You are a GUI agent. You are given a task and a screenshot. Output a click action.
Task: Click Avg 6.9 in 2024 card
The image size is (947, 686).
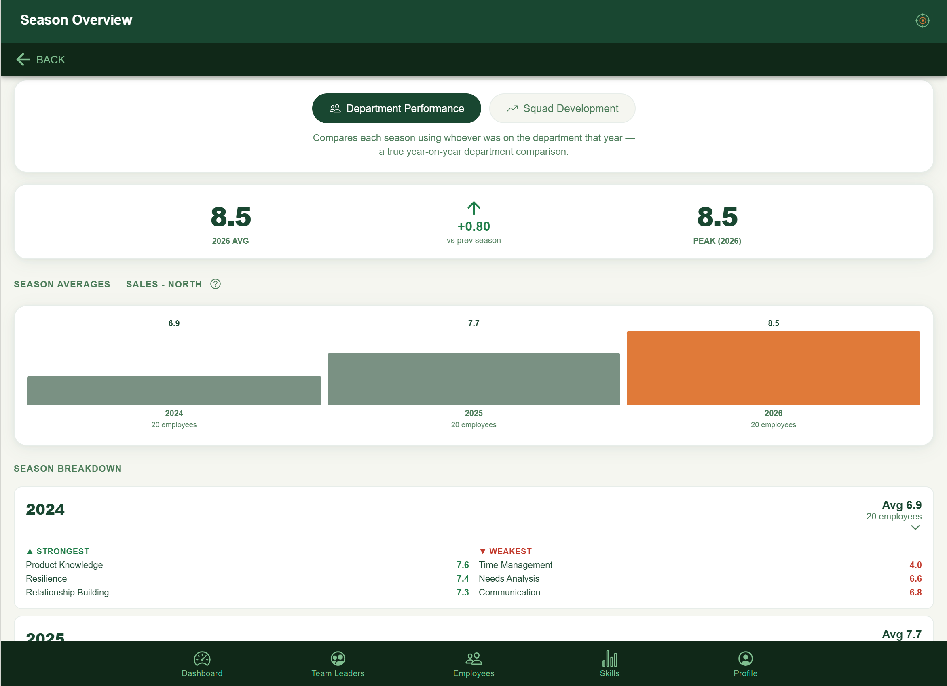pyautogui.click(x=901, y=505)
